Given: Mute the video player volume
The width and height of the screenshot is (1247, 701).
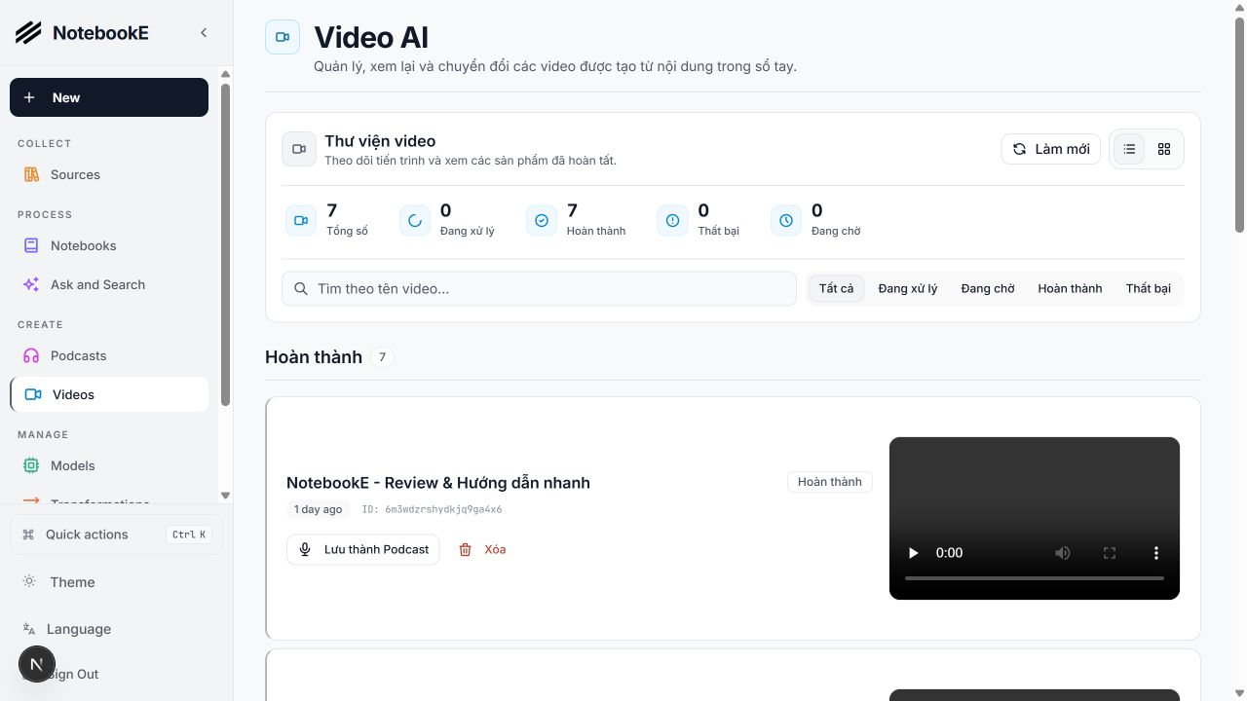Looking at the screenshot, I should (1063, 553).
